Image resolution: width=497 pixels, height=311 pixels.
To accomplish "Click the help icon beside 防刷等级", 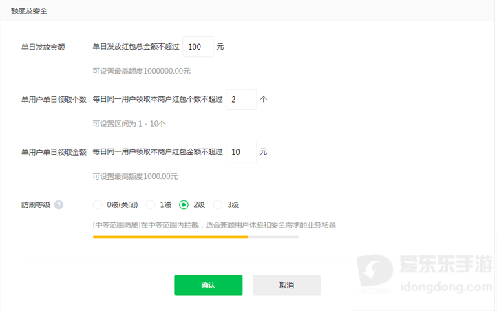I will pyautogui.click(x=59, y=205).
